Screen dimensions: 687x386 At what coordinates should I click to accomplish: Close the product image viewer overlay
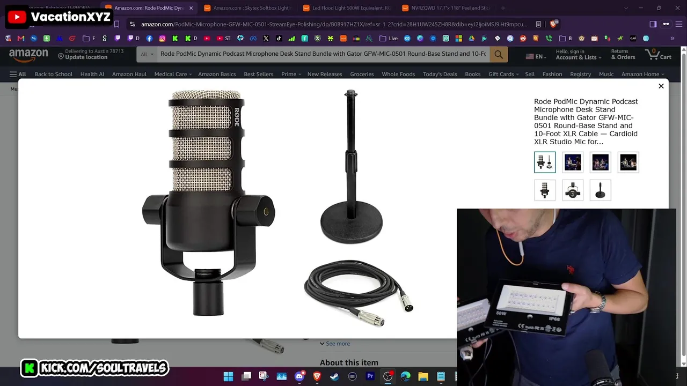coord(661,86)
